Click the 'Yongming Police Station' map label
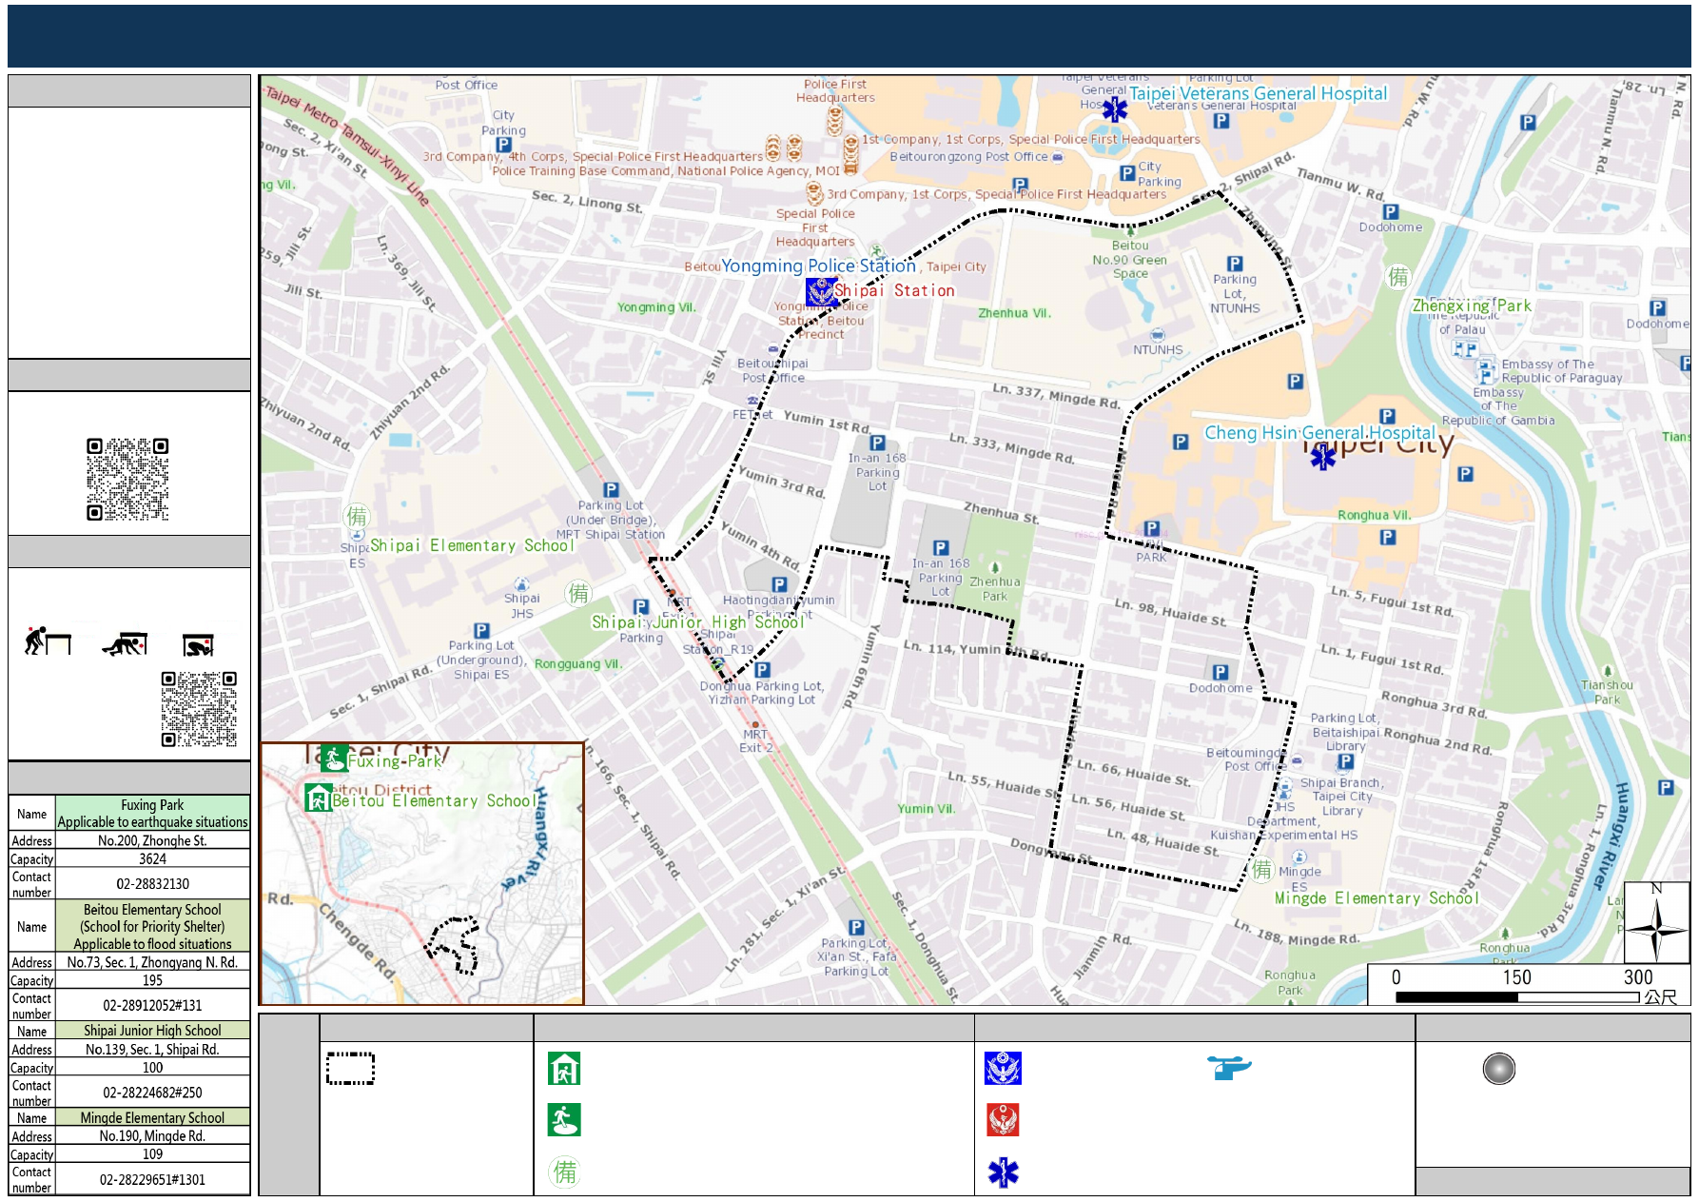Viewport: 1699px width, 1202px height. point(818,266)
